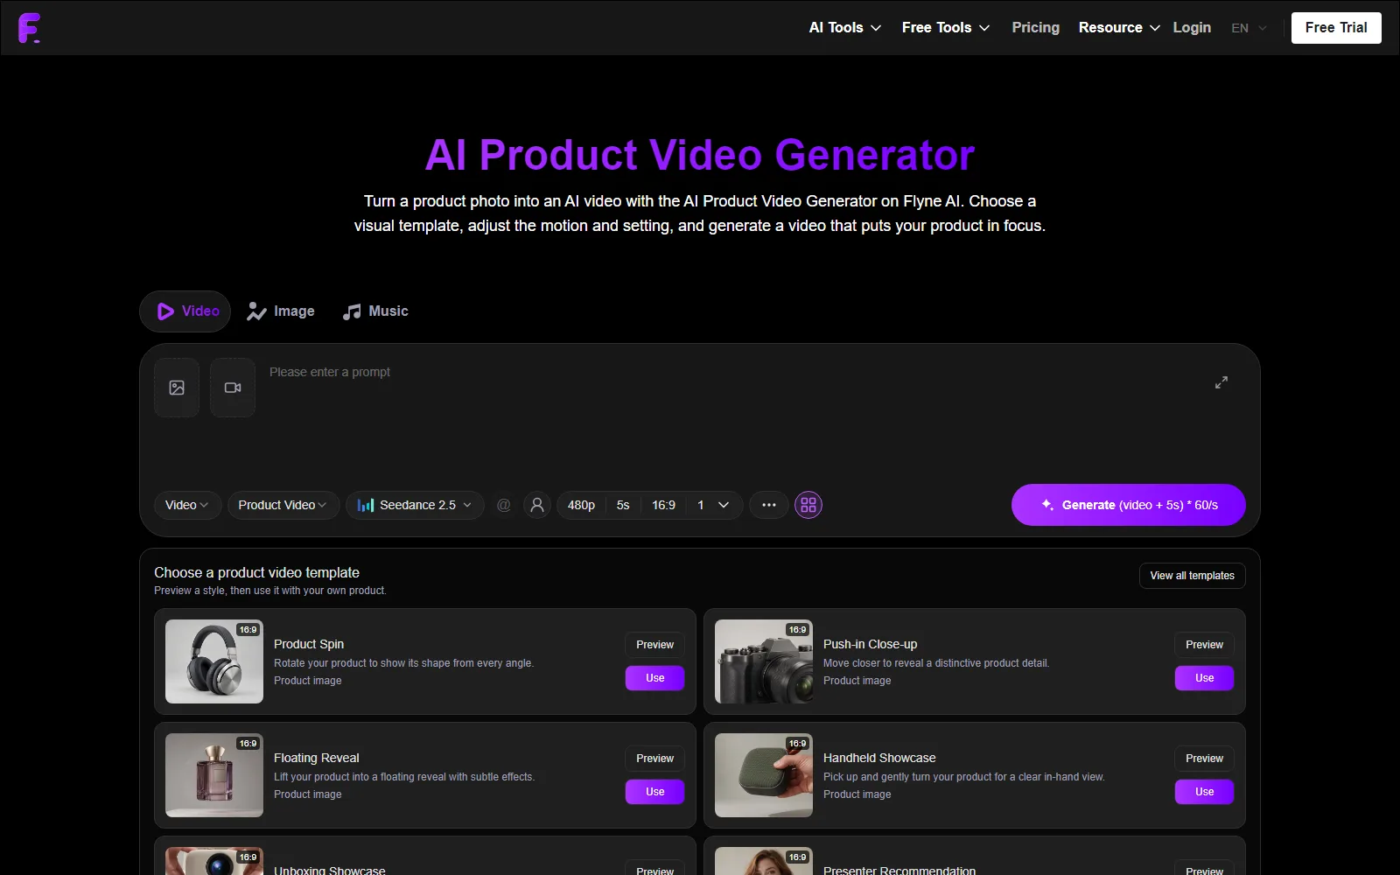Open the perfume Floating Reveal thumbnail
Screen dimensions: 1400x875
pyautogui.click(x=214, y=775)
